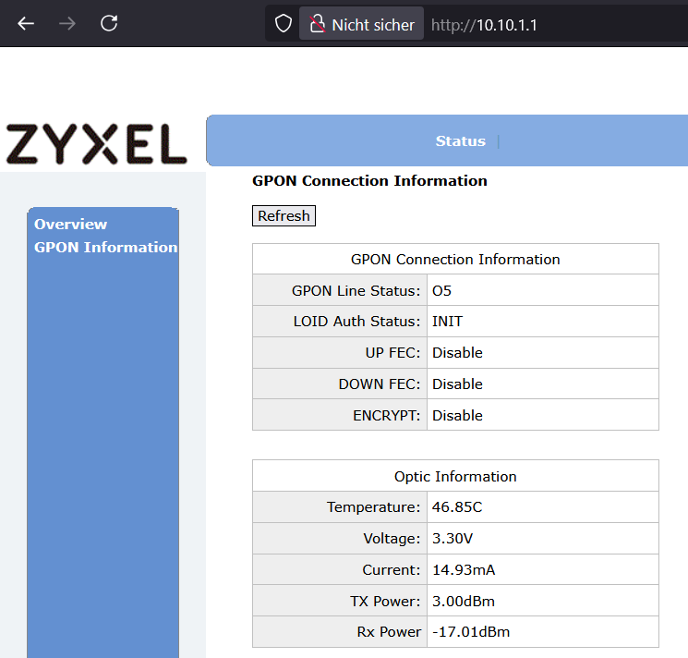The image size is (688, 658).
Task: Click the insecure connection padlock icon
Action: [317, 24]
